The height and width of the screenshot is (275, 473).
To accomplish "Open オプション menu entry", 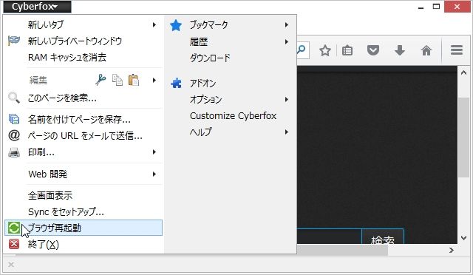I will click(x=231, y=99).
